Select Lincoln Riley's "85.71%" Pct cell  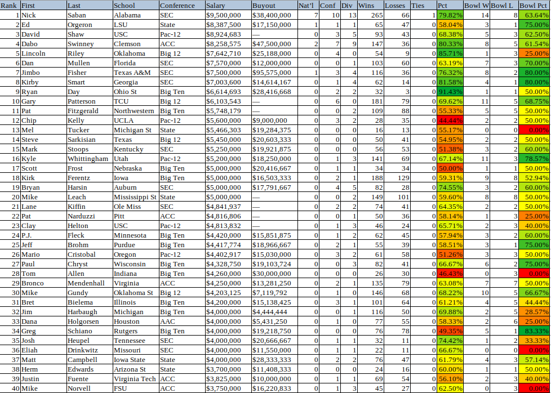pos(450,53)
